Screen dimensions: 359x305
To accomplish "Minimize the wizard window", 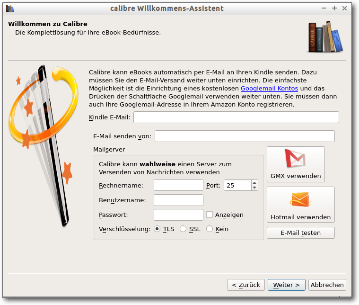I will 324,8.
